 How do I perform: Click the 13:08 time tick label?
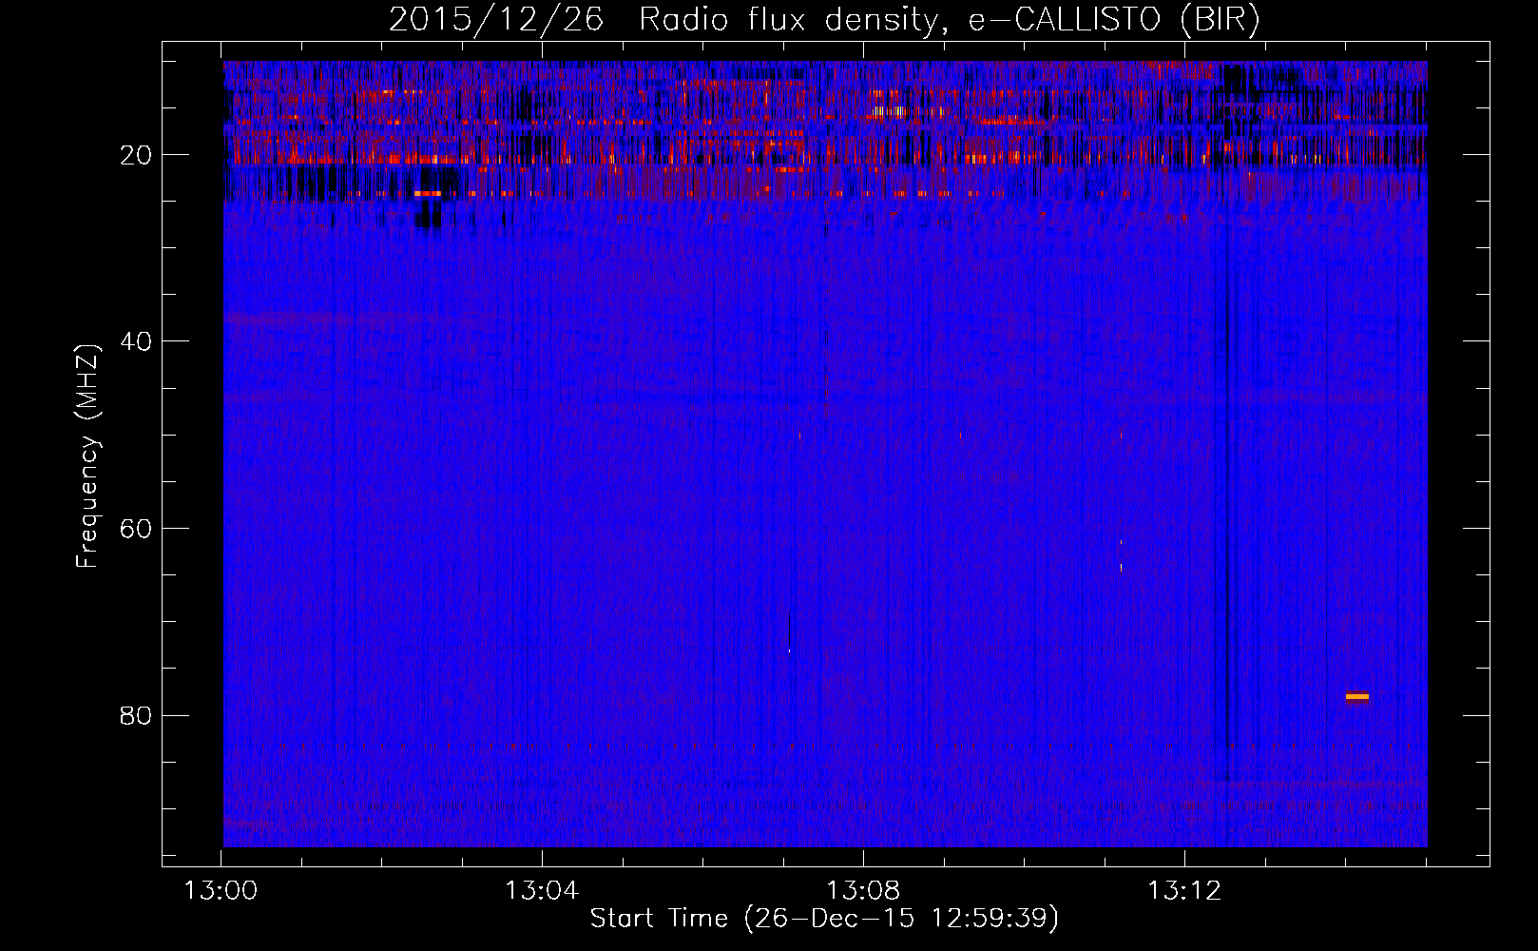click(863, 891)
